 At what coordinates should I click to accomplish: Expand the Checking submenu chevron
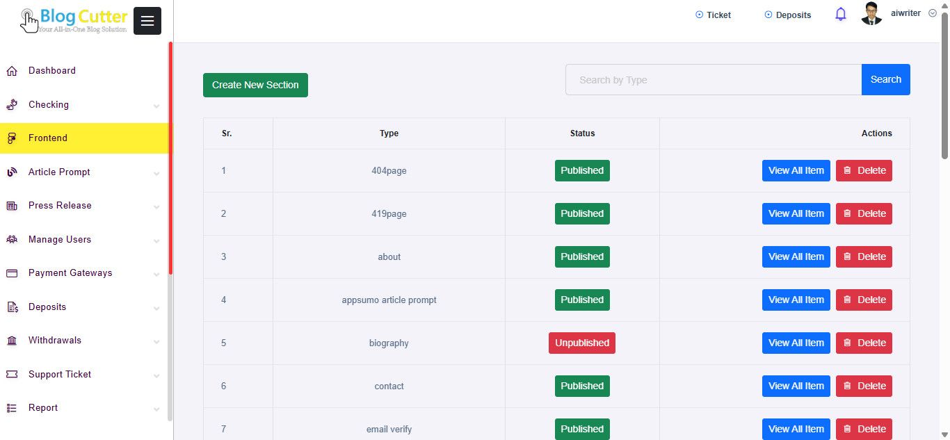156,106
